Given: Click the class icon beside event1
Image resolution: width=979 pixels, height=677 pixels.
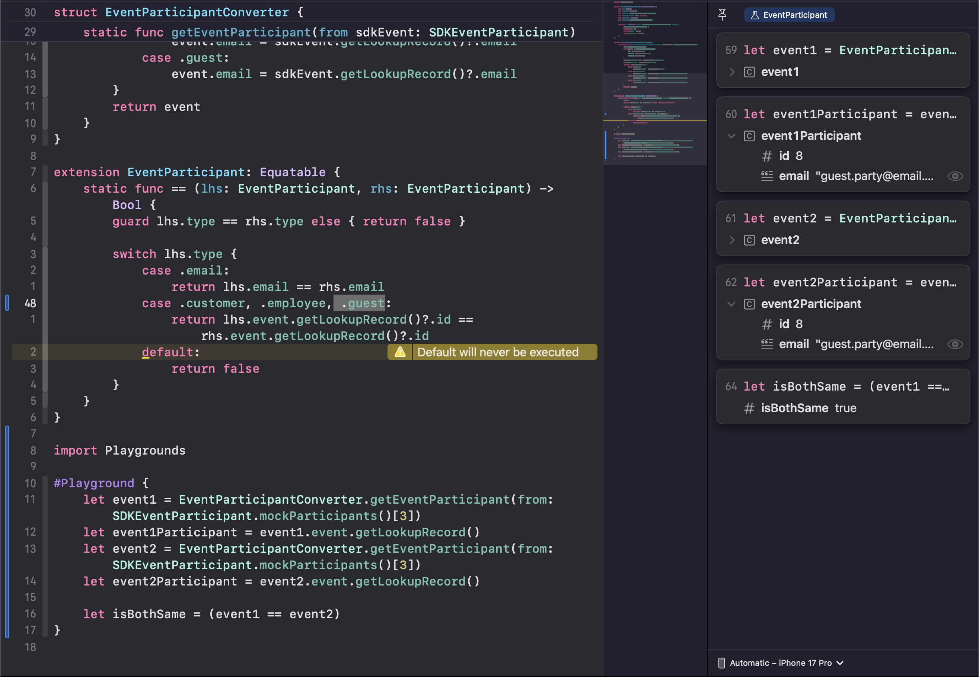Looking at the screenshot, I should click(x=749, y=72).
